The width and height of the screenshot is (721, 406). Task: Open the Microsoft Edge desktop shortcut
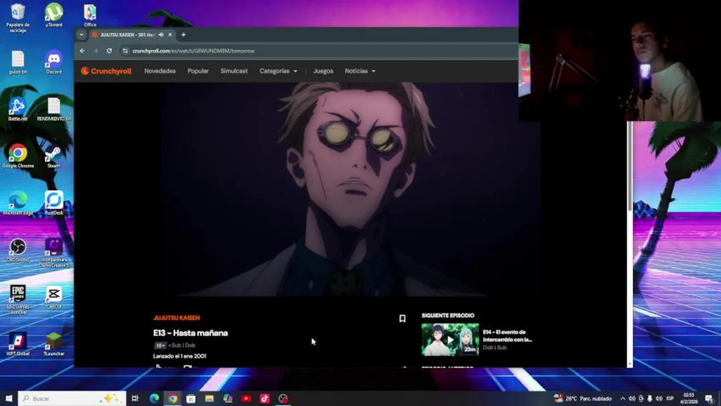18,203
